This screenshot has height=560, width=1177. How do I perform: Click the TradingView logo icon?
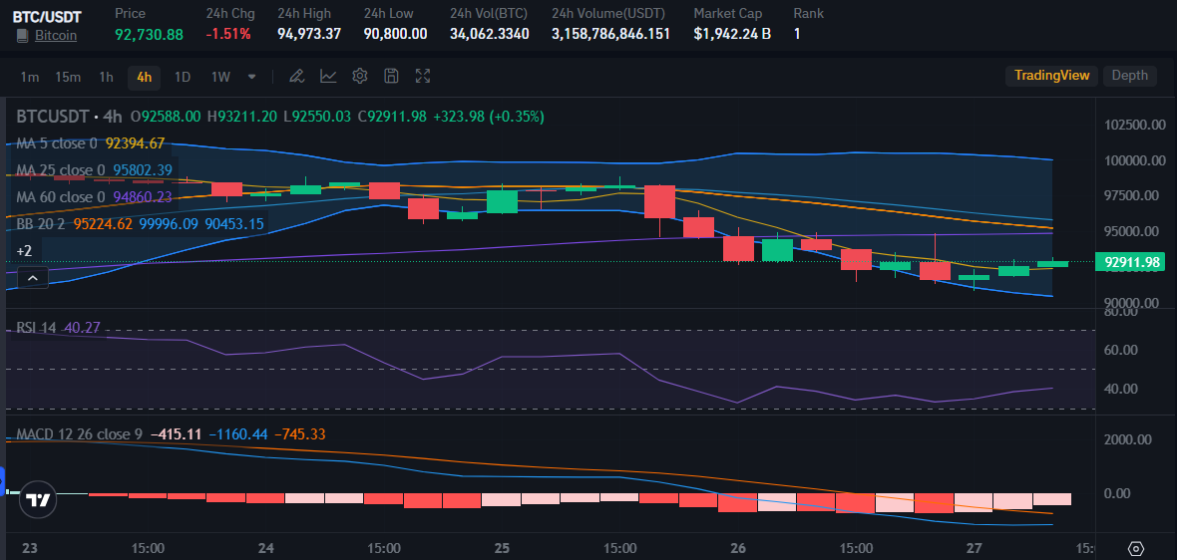[38, 500]
